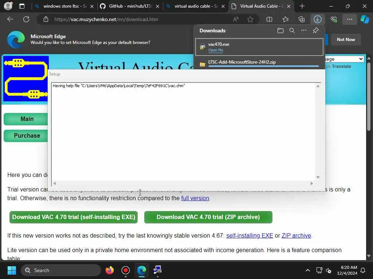Open clock showing 6:20 AM 12/4/2024

click(347, 270)
